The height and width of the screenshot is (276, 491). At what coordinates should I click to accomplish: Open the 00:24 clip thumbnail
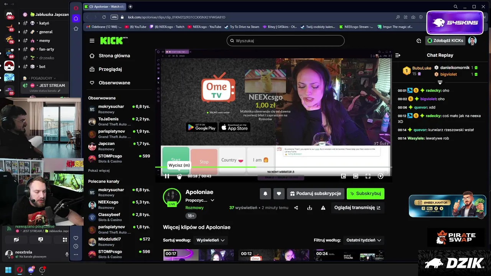pos(349,255)
